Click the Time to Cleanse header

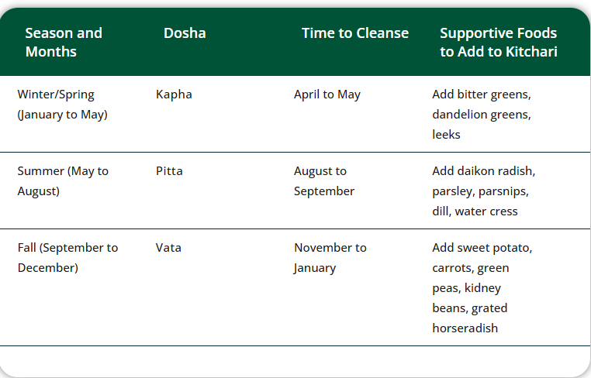[x=354, y=33]
